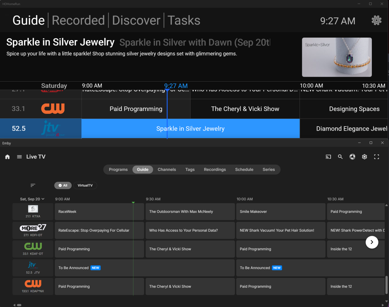The width and height of the screenshot is (389, 307).
Task: Select HDHomeRun CW Paid Programming block
Action: [136, 109]
